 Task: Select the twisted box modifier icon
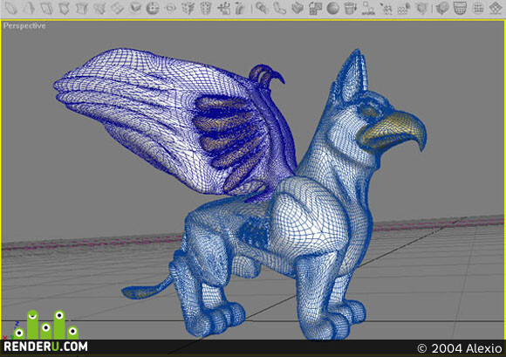pyautogui.click(x=64, y=8)
